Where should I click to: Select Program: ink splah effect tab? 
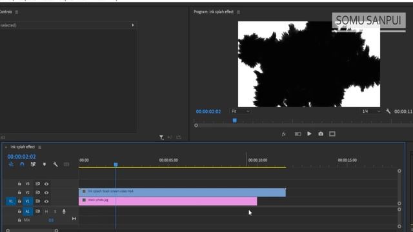click(x=214, y=12)
